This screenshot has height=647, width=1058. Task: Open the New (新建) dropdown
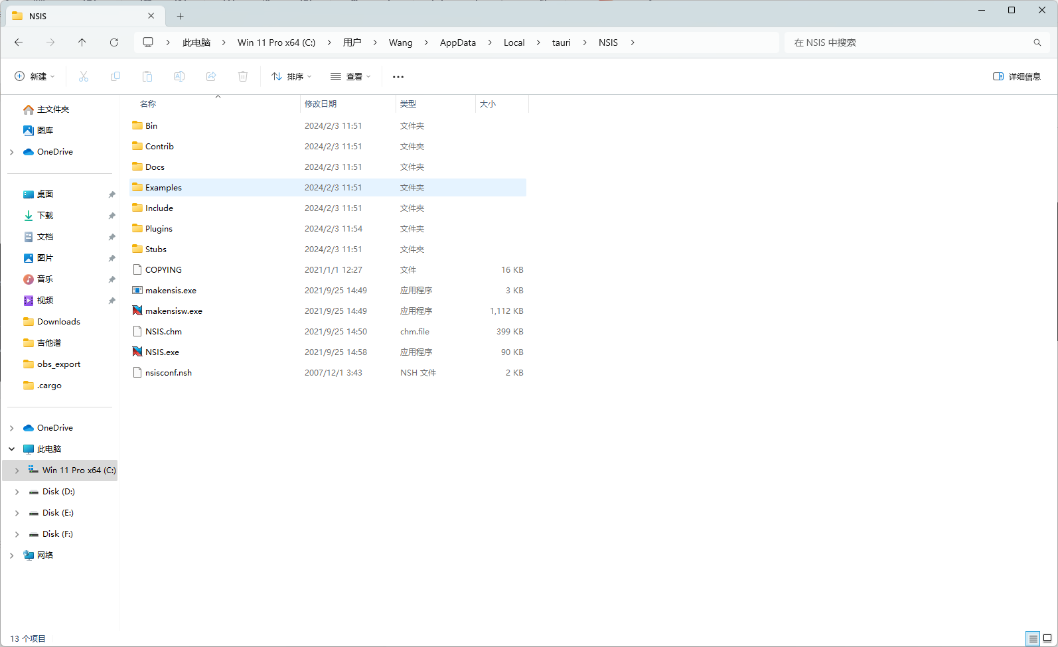tap(35, 77)
